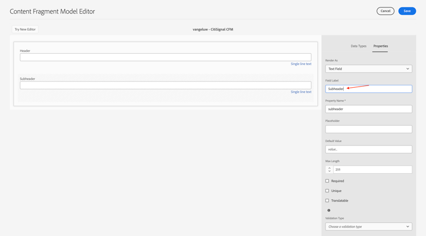Click into the Placeholder field

coord(369,129)
